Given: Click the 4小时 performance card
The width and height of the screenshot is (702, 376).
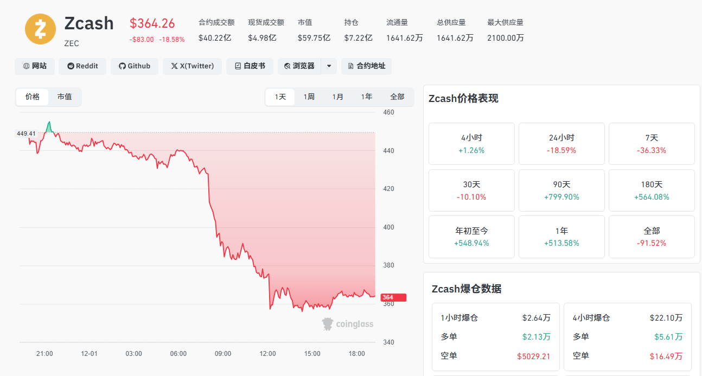Looking at the screenshot, I should pyautogui.click(x=471, y=144).
